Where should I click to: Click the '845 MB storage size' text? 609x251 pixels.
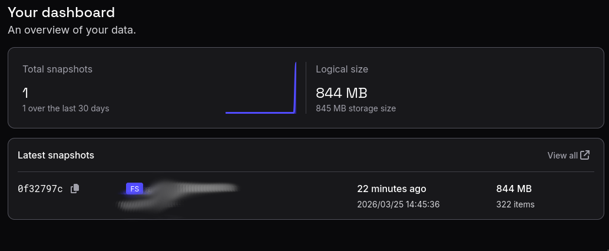tap(356, 108)
